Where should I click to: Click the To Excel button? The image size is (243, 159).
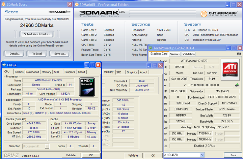coord(37,54)
